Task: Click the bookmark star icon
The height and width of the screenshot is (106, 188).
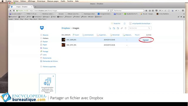Action: click(x=150, y=11)
